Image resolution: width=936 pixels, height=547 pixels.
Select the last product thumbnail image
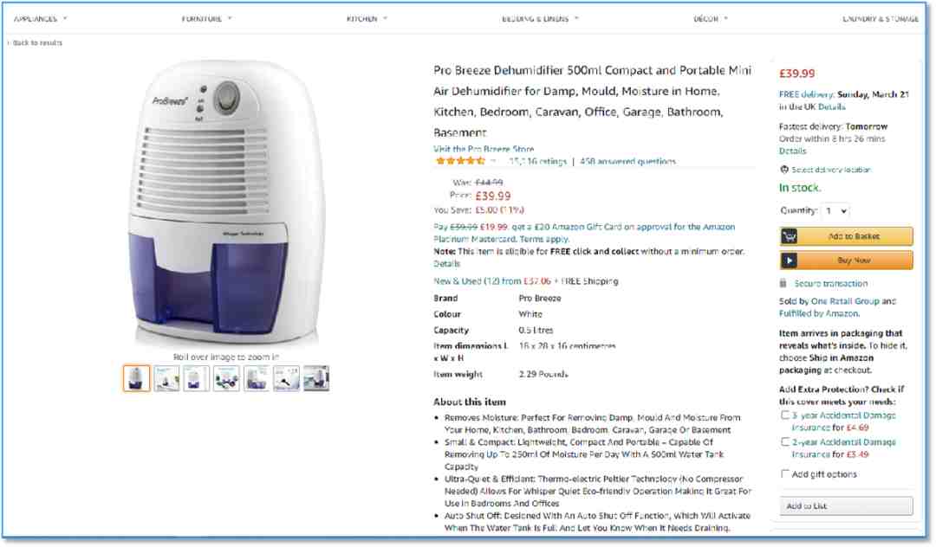[x=315, y=378]
